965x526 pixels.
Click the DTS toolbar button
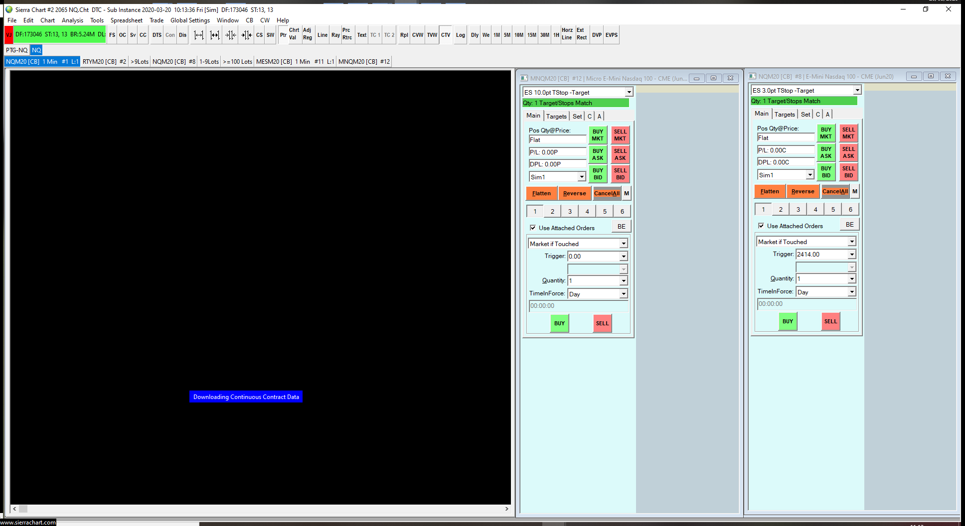[x=157, y=35]
